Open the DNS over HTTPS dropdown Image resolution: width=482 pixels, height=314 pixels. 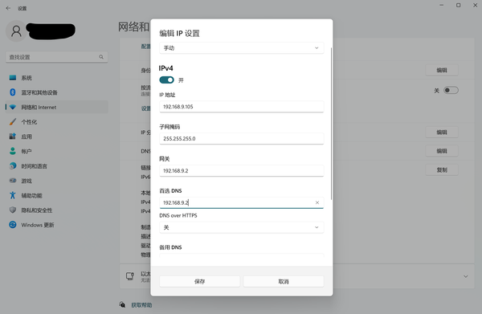(242, 227)
